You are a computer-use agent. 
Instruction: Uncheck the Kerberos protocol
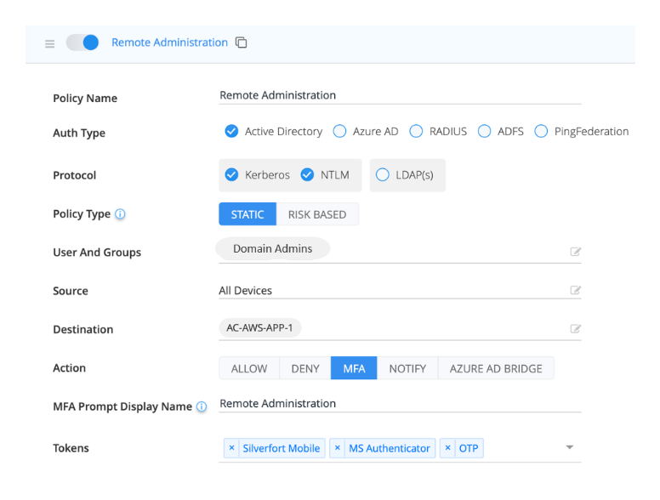[x=231, y=175]
